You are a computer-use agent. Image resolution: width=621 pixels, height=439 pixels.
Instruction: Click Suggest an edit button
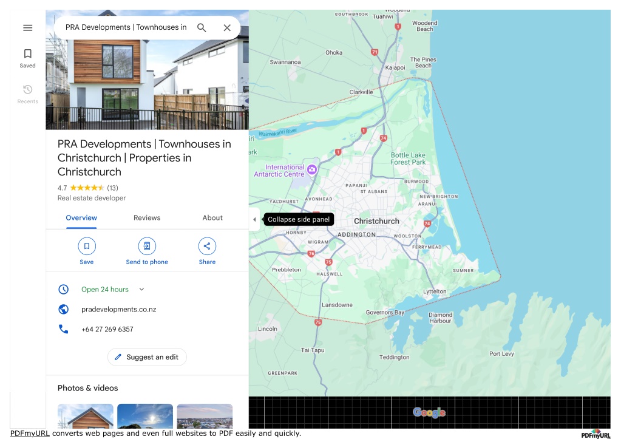(x=147, y=357)
